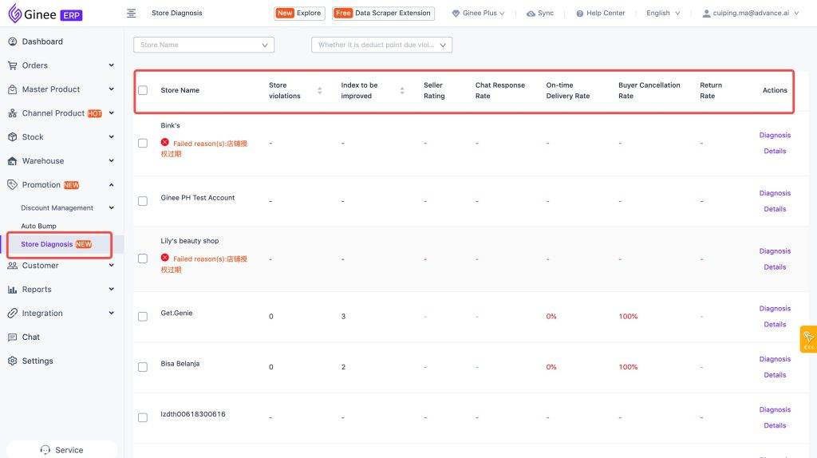This screenshot has width=817, height=458.
Task: Click Get.Genie 100% Buyer Cancellation Rate value
Action: pyautogui.click(x=628, y=317)
